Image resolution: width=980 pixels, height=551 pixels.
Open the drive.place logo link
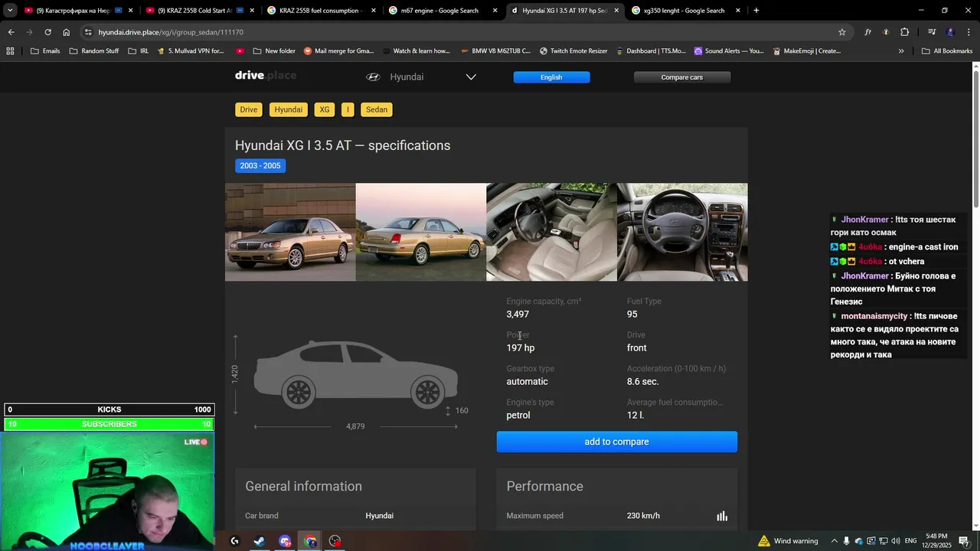(266, 76)
